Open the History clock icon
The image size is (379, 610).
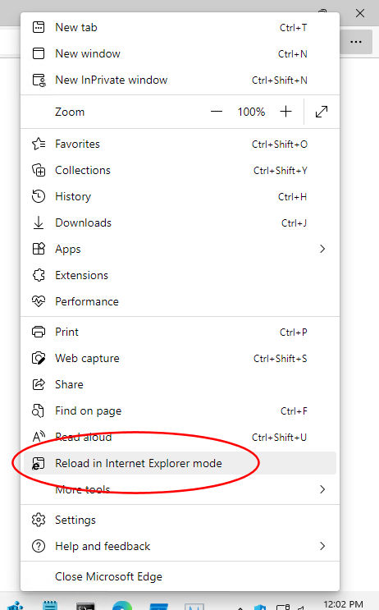pos(39,196)
